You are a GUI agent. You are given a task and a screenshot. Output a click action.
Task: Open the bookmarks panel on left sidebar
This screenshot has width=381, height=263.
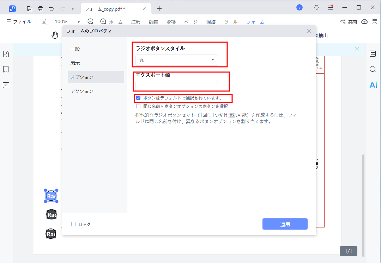(6, 69)
